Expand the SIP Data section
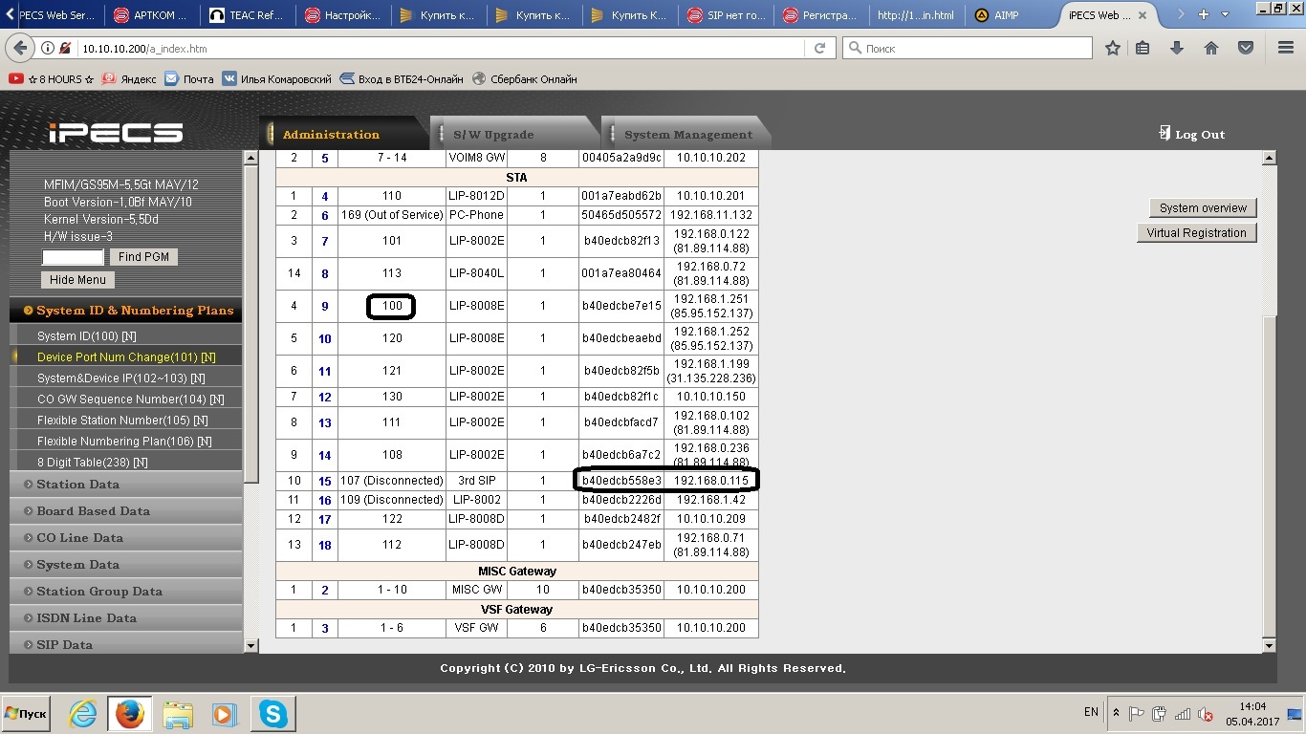Image resolution: width=1306 pixels, height=734 pixels. 64,645
